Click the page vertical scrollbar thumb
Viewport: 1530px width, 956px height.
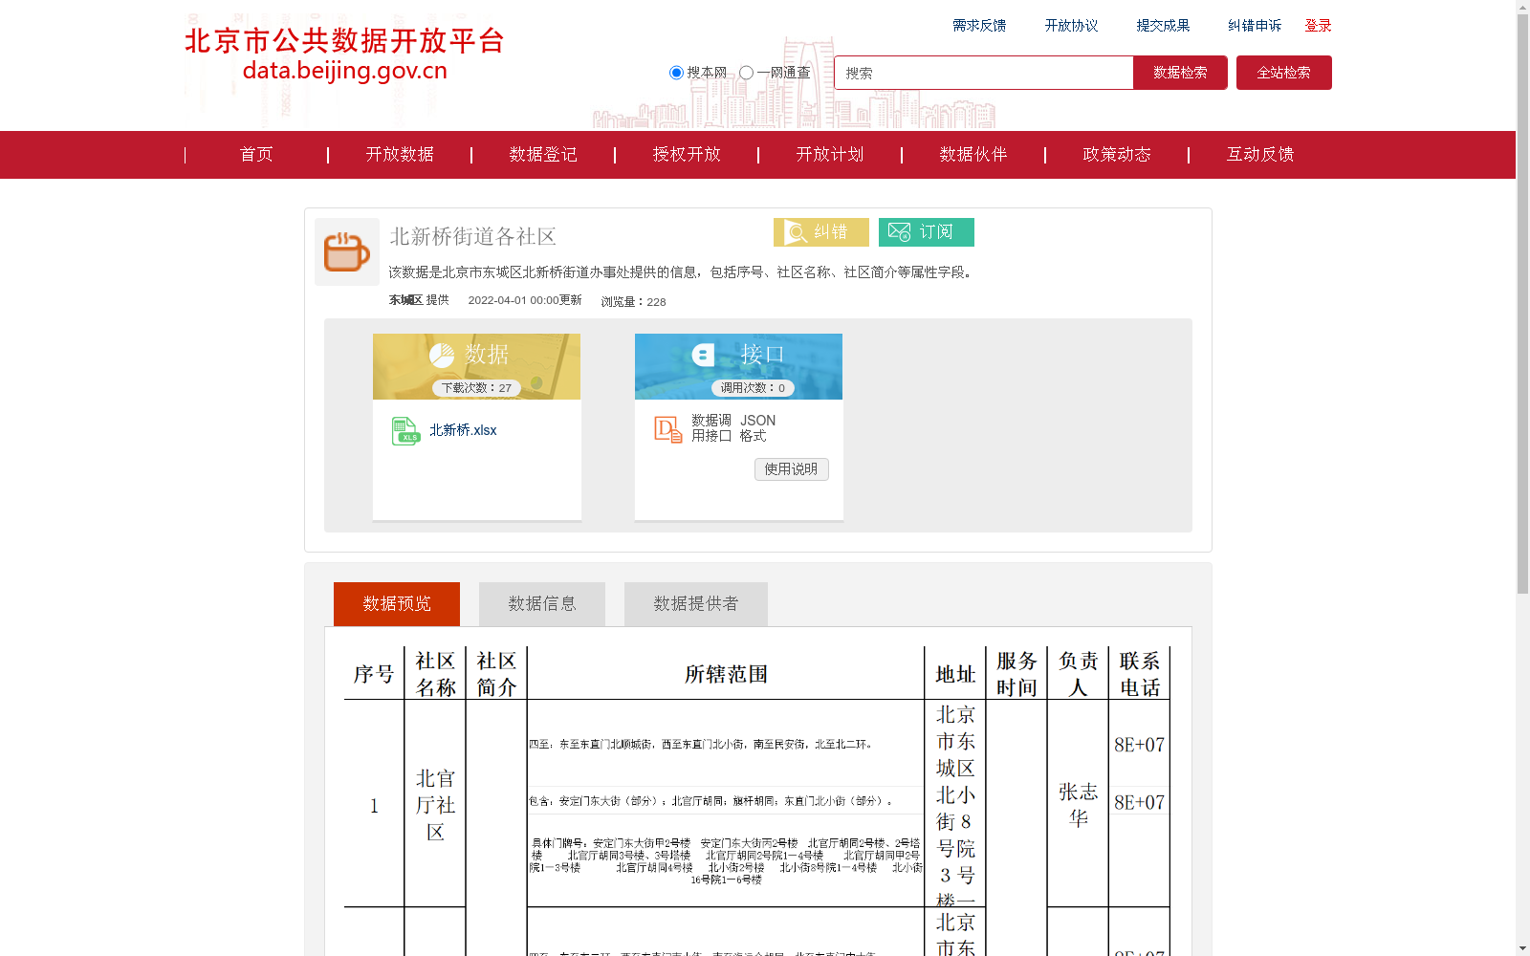pyautogui.click(x=1522, y=304)
